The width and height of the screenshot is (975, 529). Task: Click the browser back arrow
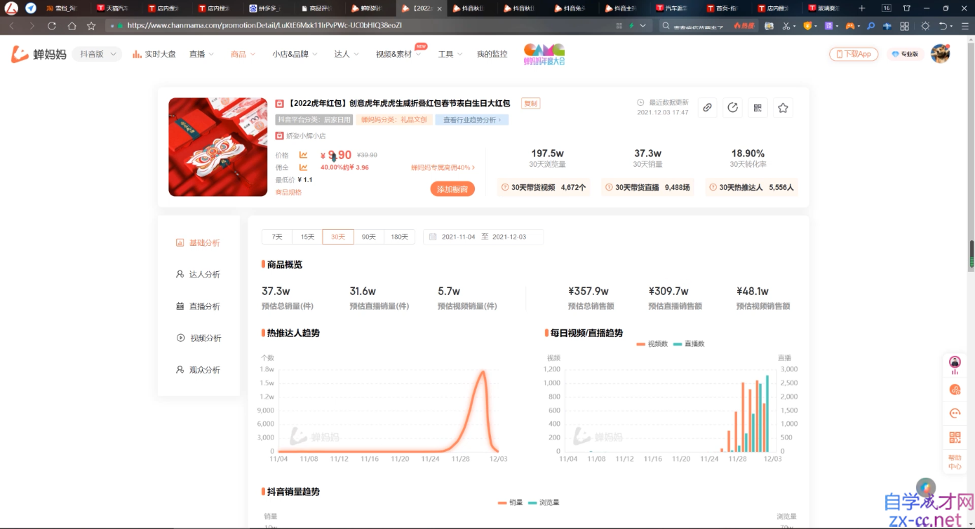[x=12, y=25]
